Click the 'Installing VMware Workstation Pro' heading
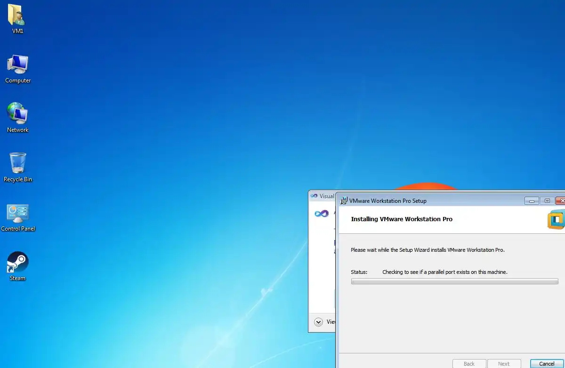 (402, 219)
